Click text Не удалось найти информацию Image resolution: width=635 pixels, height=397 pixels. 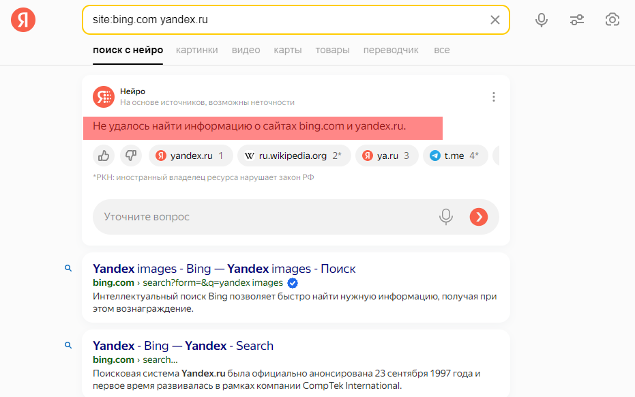click(249, 126)
